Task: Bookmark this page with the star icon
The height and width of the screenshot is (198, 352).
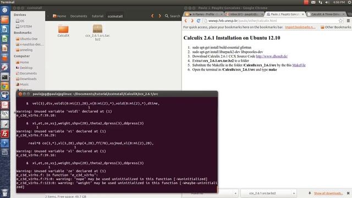Action: 340,21
